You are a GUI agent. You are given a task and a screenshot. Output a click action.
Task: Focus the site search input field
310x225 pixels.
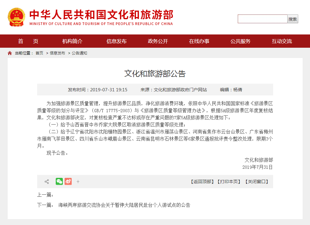coord(263,19)
